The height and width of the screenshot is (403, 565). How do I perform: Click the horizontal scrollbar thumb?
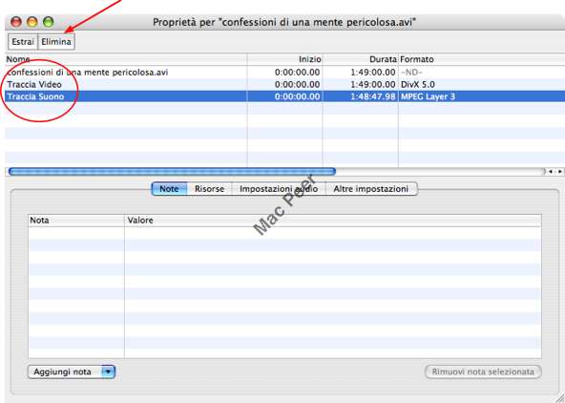click(172, 172)
